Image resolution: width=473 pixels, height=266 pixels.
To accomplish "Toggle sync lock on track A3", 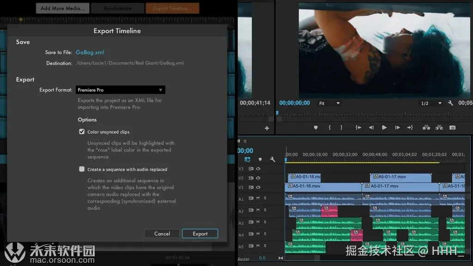I will (251, 222).
